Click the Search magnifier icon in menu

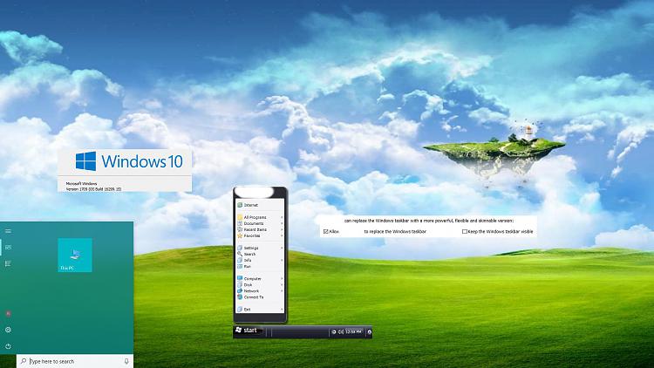pos(240,254)
